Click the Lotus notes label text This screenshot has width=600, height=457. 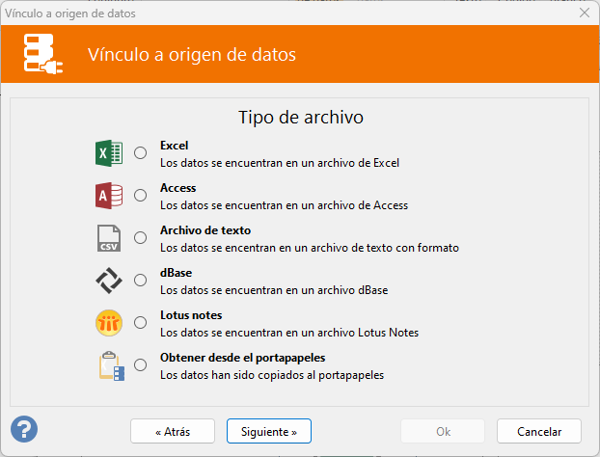click(x=191, y=315)
